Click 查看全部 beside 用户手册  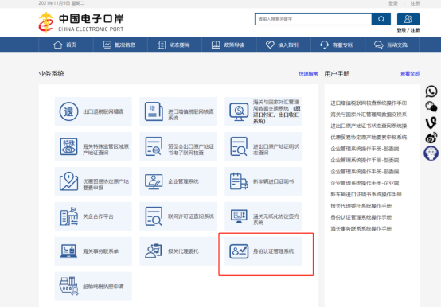click(410, 74)
